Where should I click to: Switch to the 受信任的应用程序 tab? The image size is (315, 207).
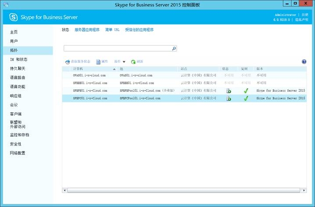(139, 30)
